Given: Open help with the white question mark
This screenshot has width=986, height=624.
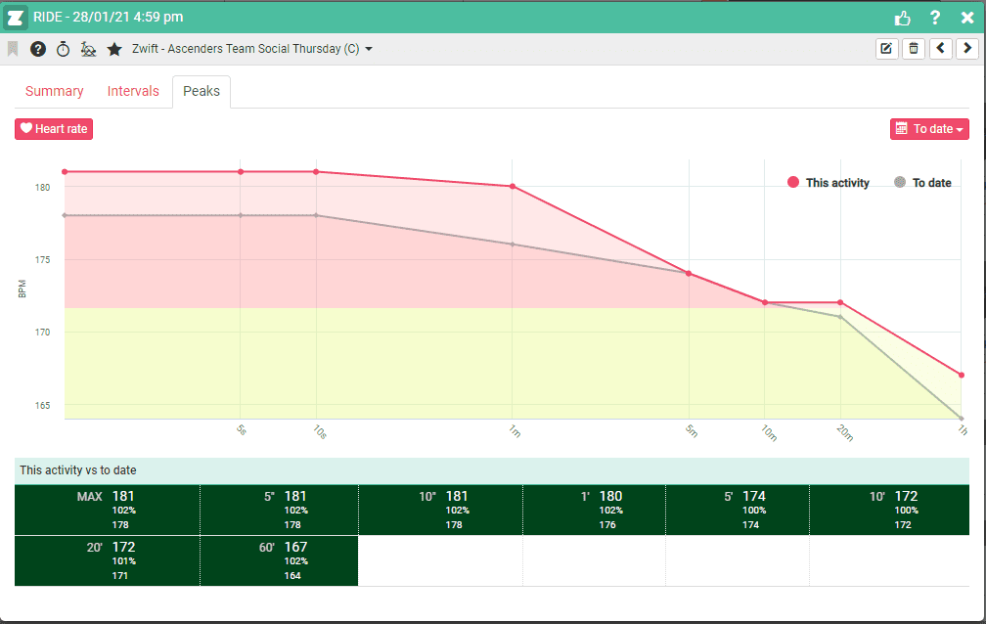Looking at the screenshot, I should [x=935, y=18].
